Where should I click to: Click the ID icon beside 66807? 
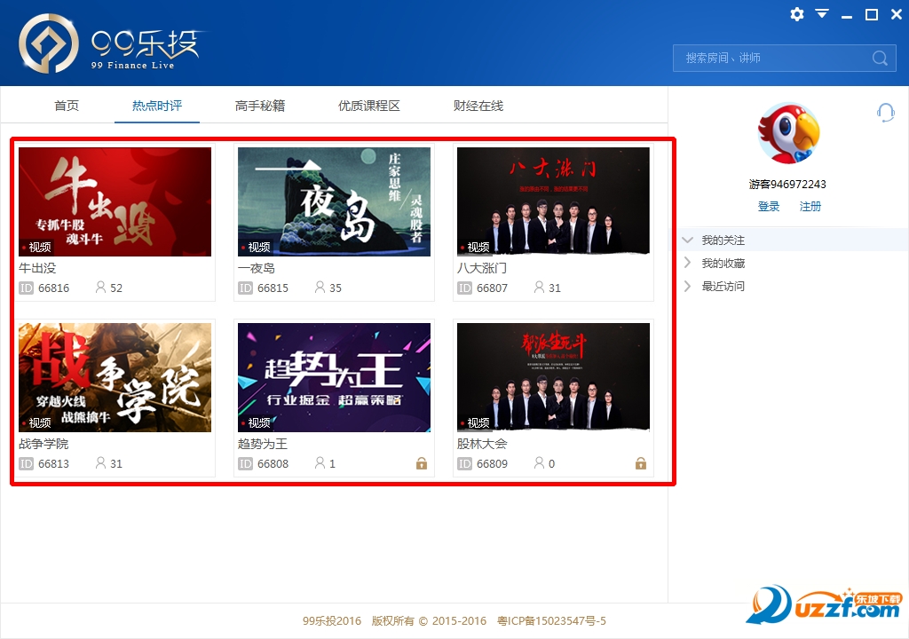[x=464, y=288]
